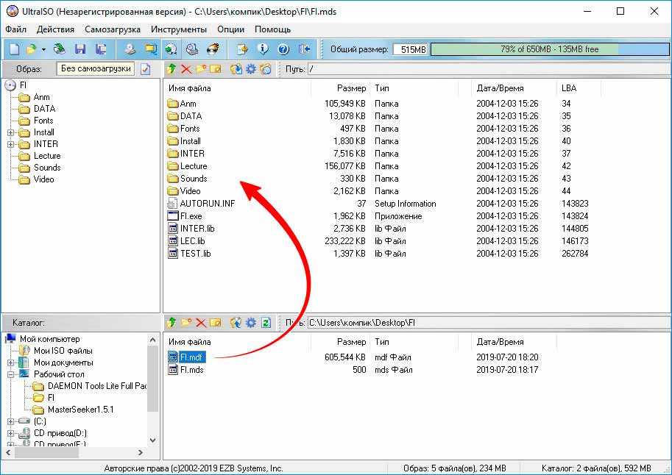This screenshot has width=672, height=475.
Task: Toggle the boot info checkbox icon beside Без самозагрузки
Action: pyautogui.click(x=145, y=69)
